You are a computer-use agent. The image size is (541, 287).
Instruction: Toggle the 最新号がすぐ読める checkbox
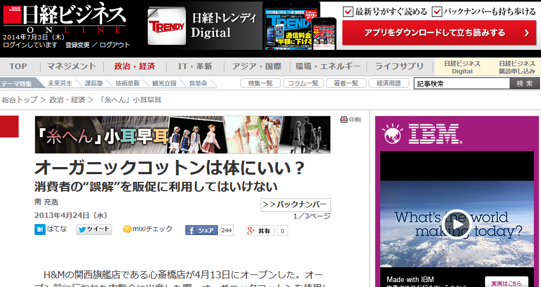point(348,12)
